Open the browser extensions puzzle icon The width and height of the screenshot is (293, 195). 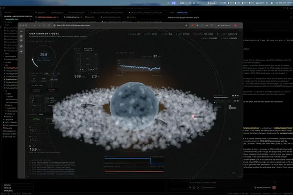(211, 25)
